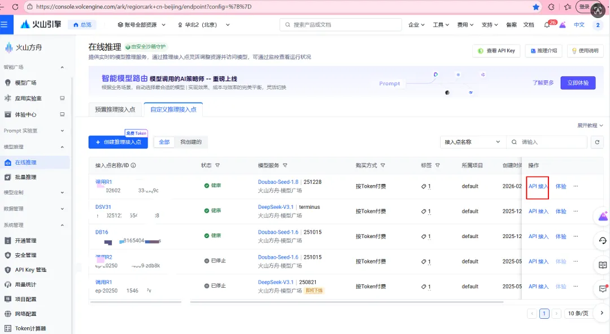Viewport: 610px width, 334px height.
Task: Show 我创建的 endpoints filter
Action: 191,142
